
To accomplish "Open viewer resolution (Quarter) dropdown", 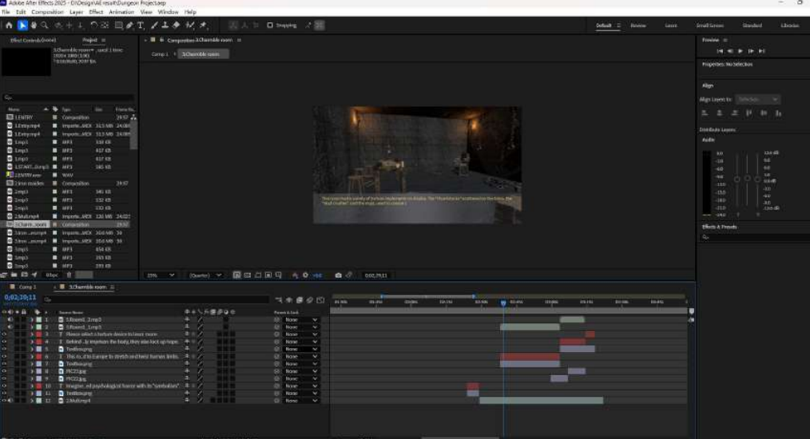I will [205, 275].
